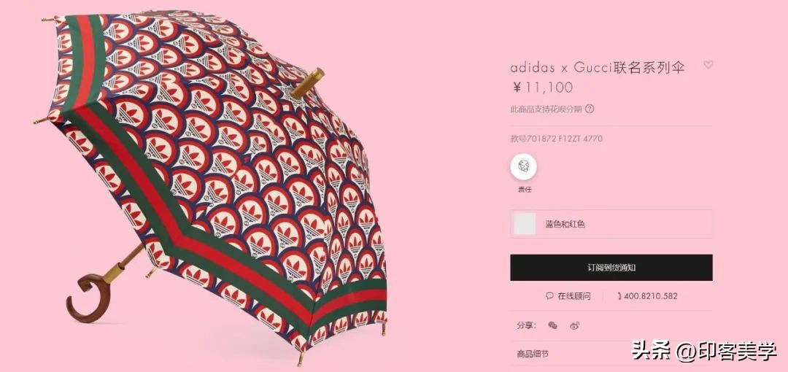This screenshot has width=788, height=372.
Task: Click the chat bubble icon for 在线顾问
Action: point(549,296)
